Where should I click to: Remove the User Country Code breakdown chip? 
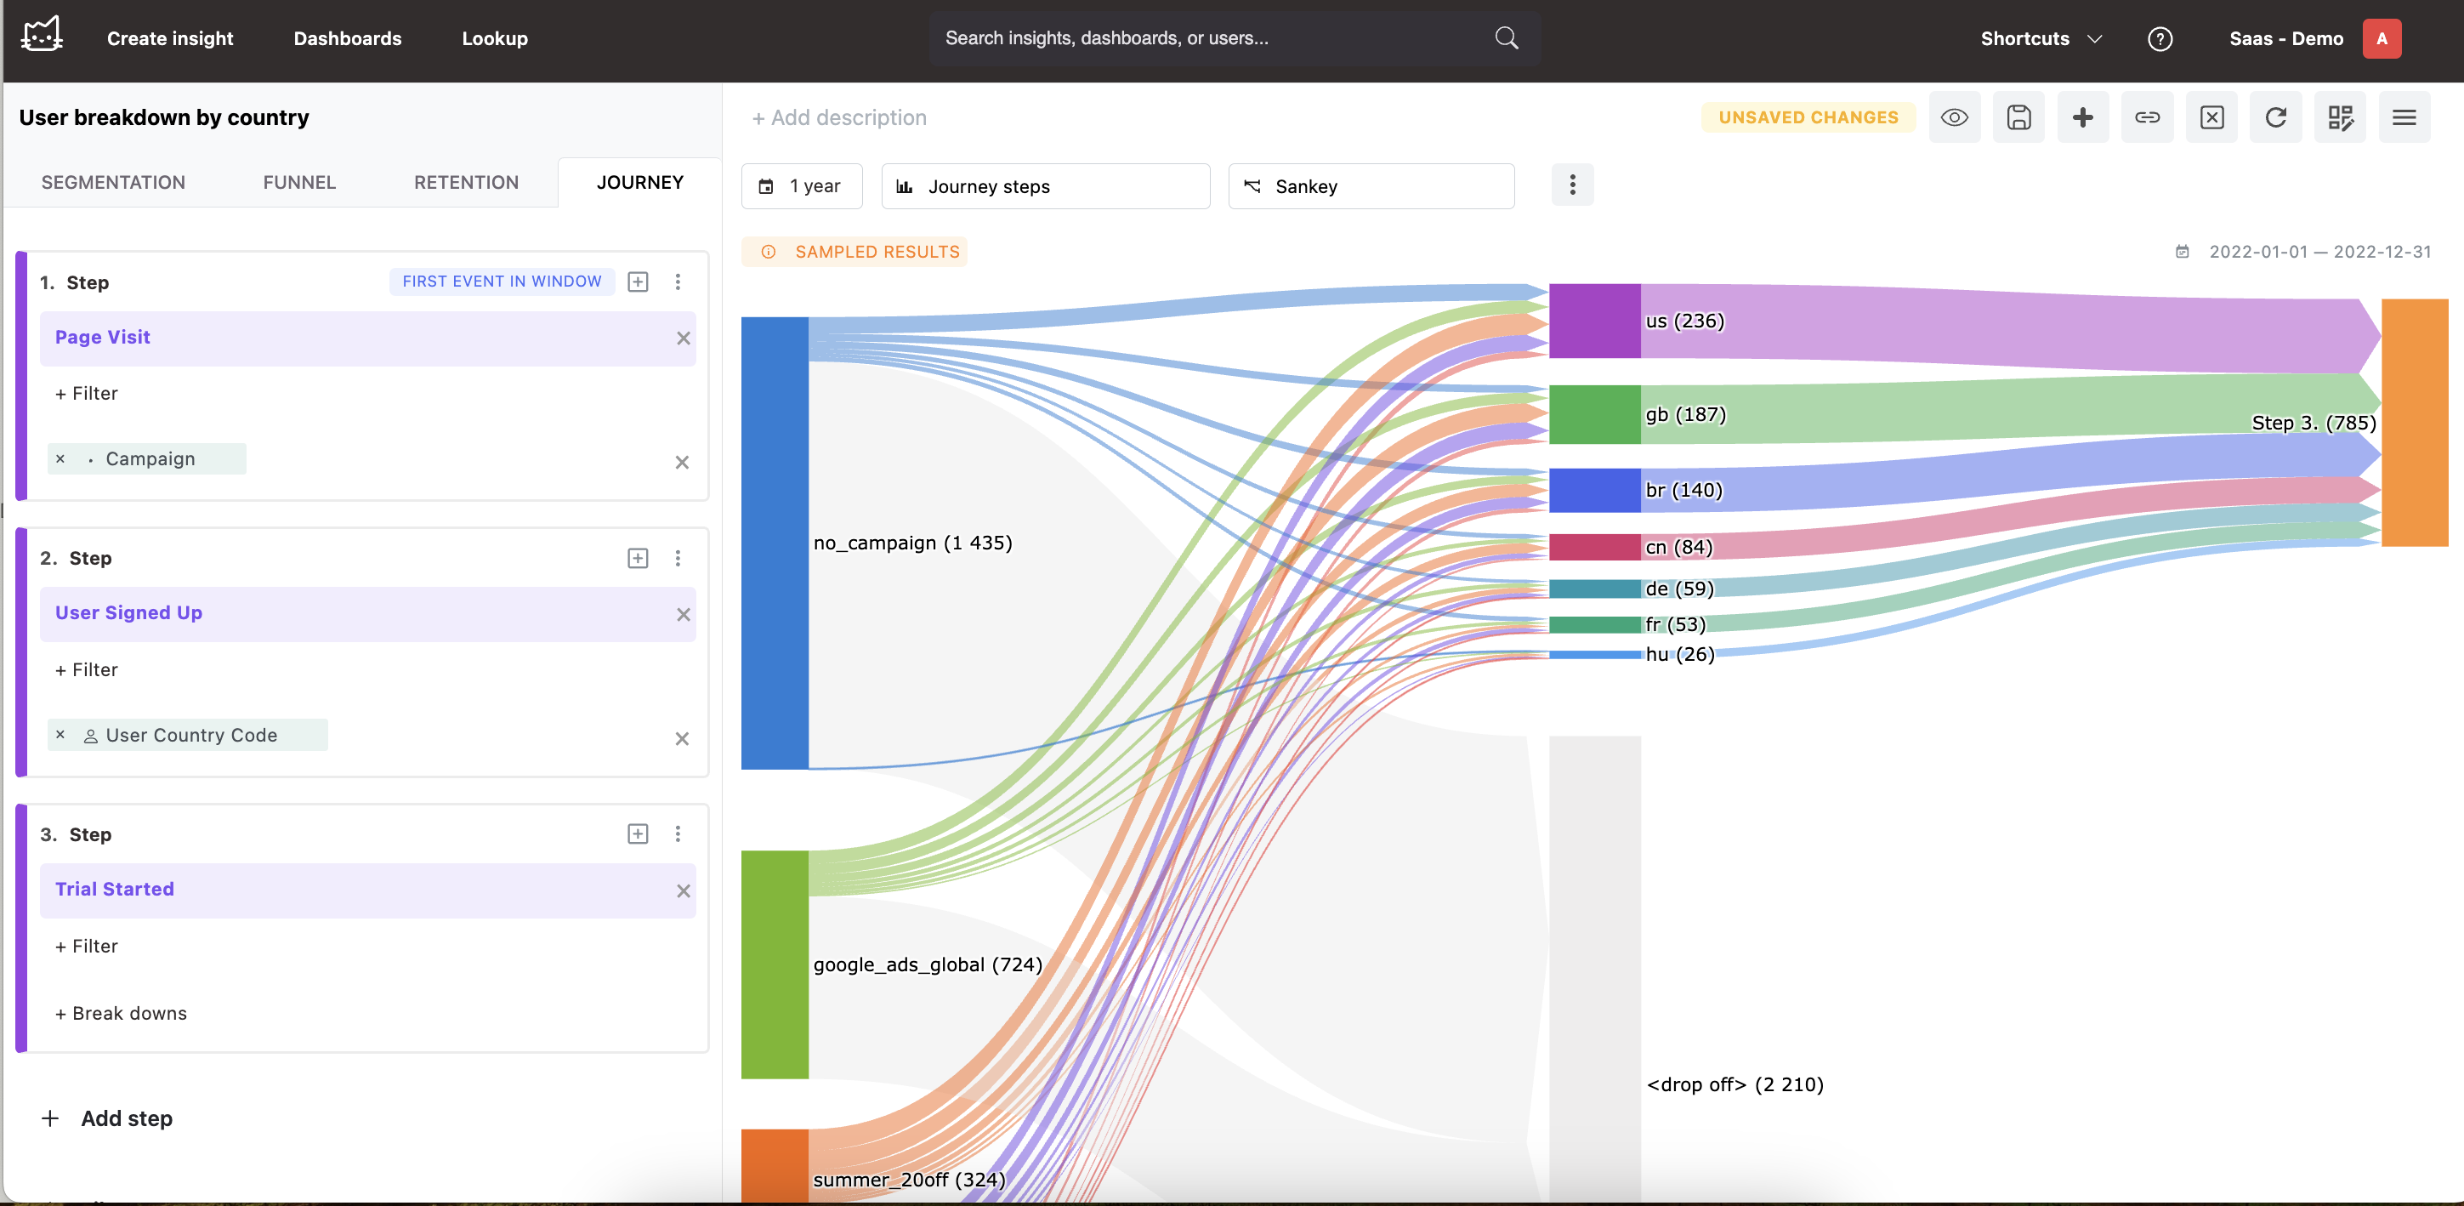coord(60,735)
